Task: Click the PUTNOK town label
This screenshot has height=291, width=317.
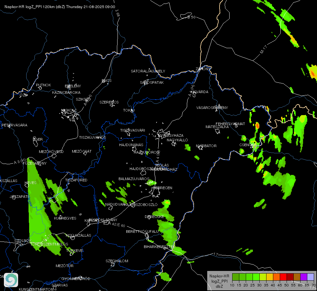Action: pyautogui.click(x=43, y=85)
